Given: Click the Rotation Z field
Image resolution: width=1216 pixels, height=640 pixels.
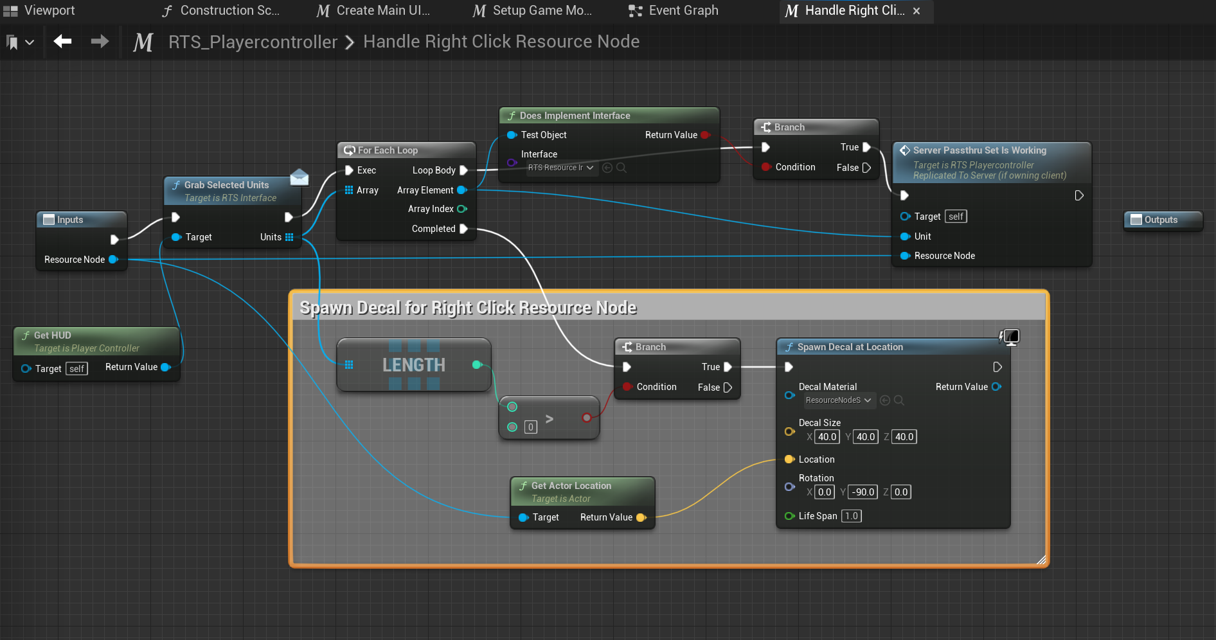Looking at the screenshot, I should coord(901,492).
